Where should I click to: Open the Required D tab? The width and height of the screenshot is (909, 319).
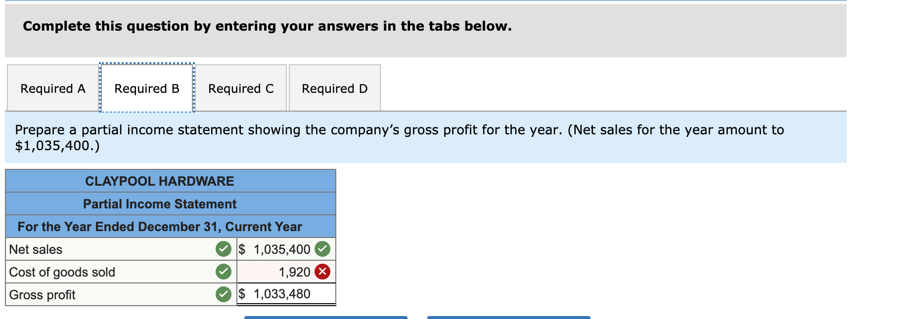pos(335,88)
